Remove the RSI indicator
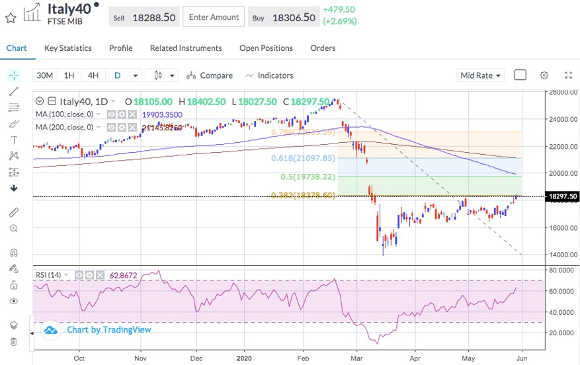The height and width of the screenshot is (365, 580). pos(100,275)
